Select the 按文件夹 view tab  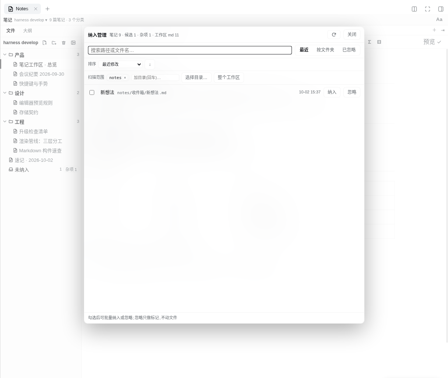(325, 50)
